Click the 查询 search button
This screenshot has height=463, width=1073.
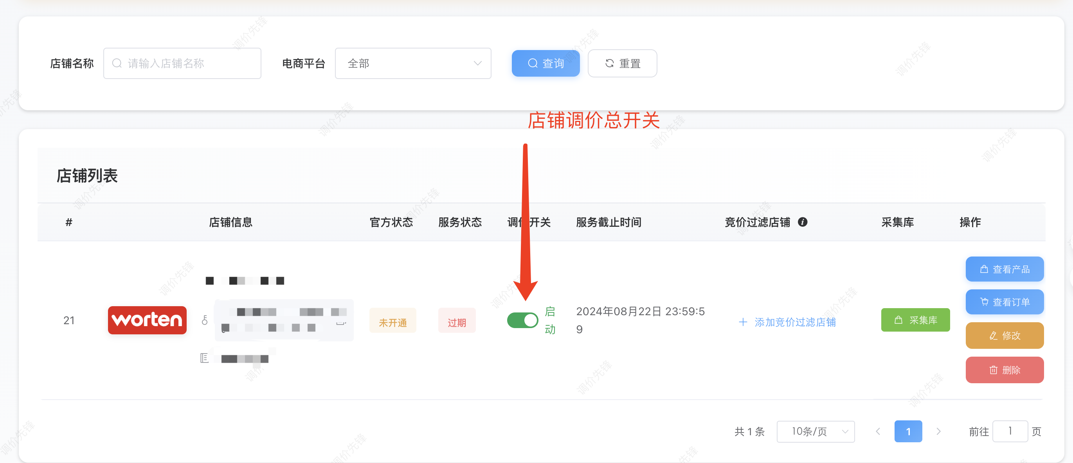tap(545, 63)
